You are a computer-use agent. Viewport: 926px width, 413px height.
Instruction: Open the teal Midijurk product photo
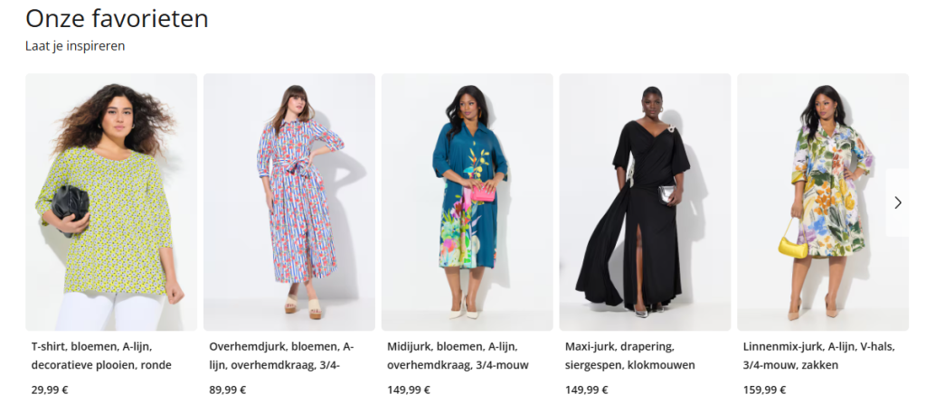point(468,202)
